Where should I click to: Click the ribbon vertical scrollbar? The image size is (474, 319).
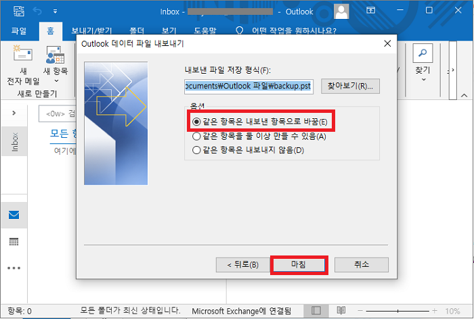click(452, 70)
